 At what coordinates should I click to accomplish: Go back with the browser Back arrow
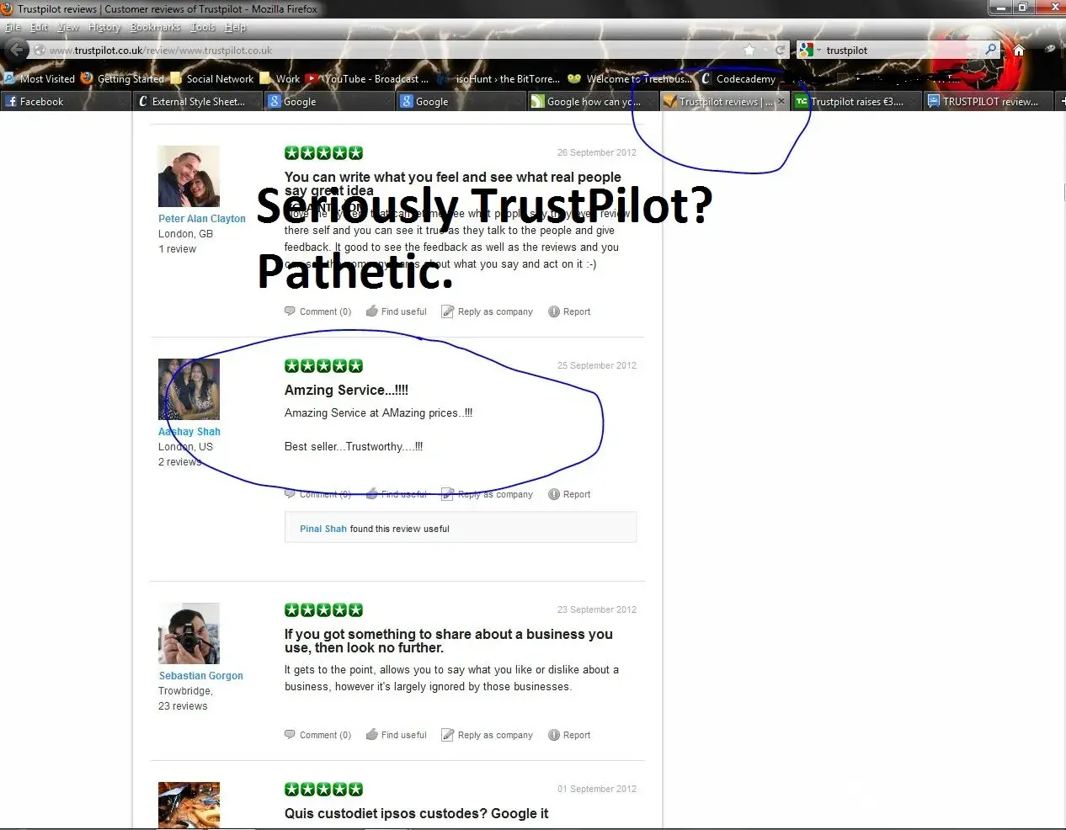pos(17,51)
